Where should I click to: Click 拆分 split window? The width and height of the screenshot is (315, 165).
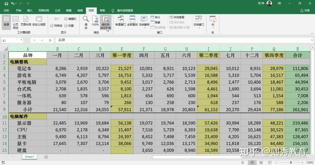click(155, 17)
